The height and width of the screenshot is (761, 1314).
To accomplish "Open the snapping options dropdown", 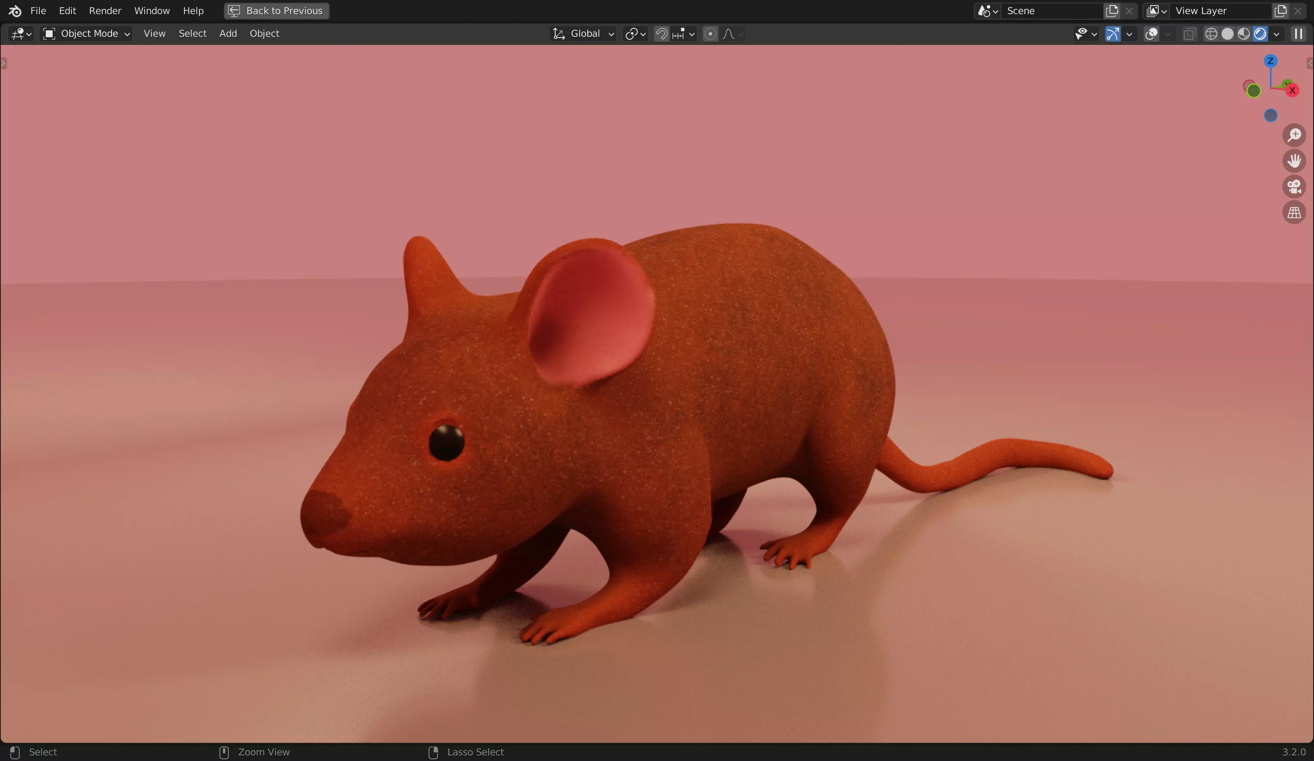I will 684,33.
